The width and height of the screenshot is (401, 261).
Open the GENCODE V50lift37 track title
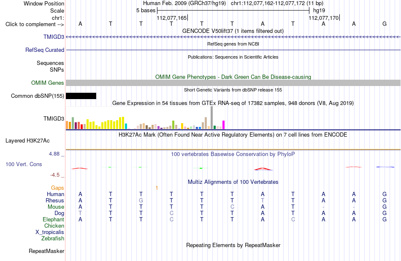pos(233,31)
